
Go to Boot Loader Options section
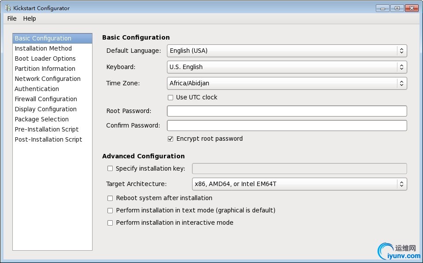click(45, 59)
